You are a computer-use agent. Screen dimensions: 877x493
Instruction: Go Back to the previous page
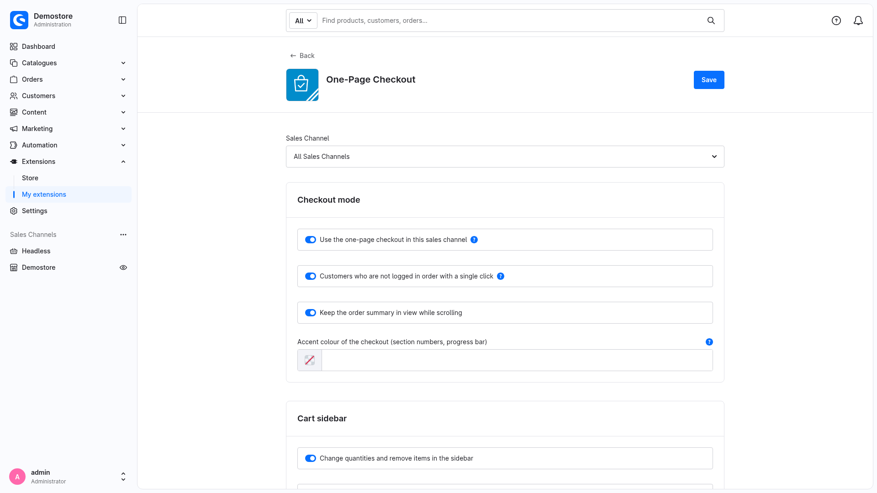[x=302, y=56]
